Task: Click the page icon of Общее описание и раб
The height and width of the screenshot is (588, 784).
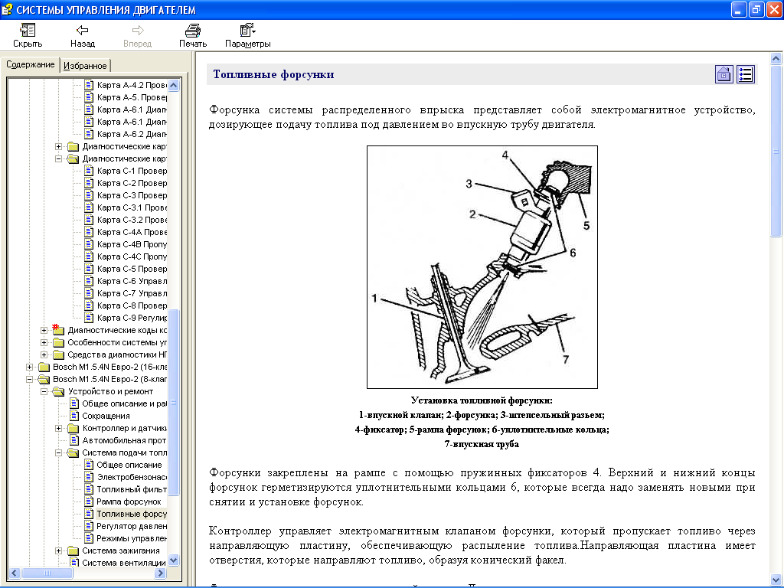Action: (x=74, y=403)
